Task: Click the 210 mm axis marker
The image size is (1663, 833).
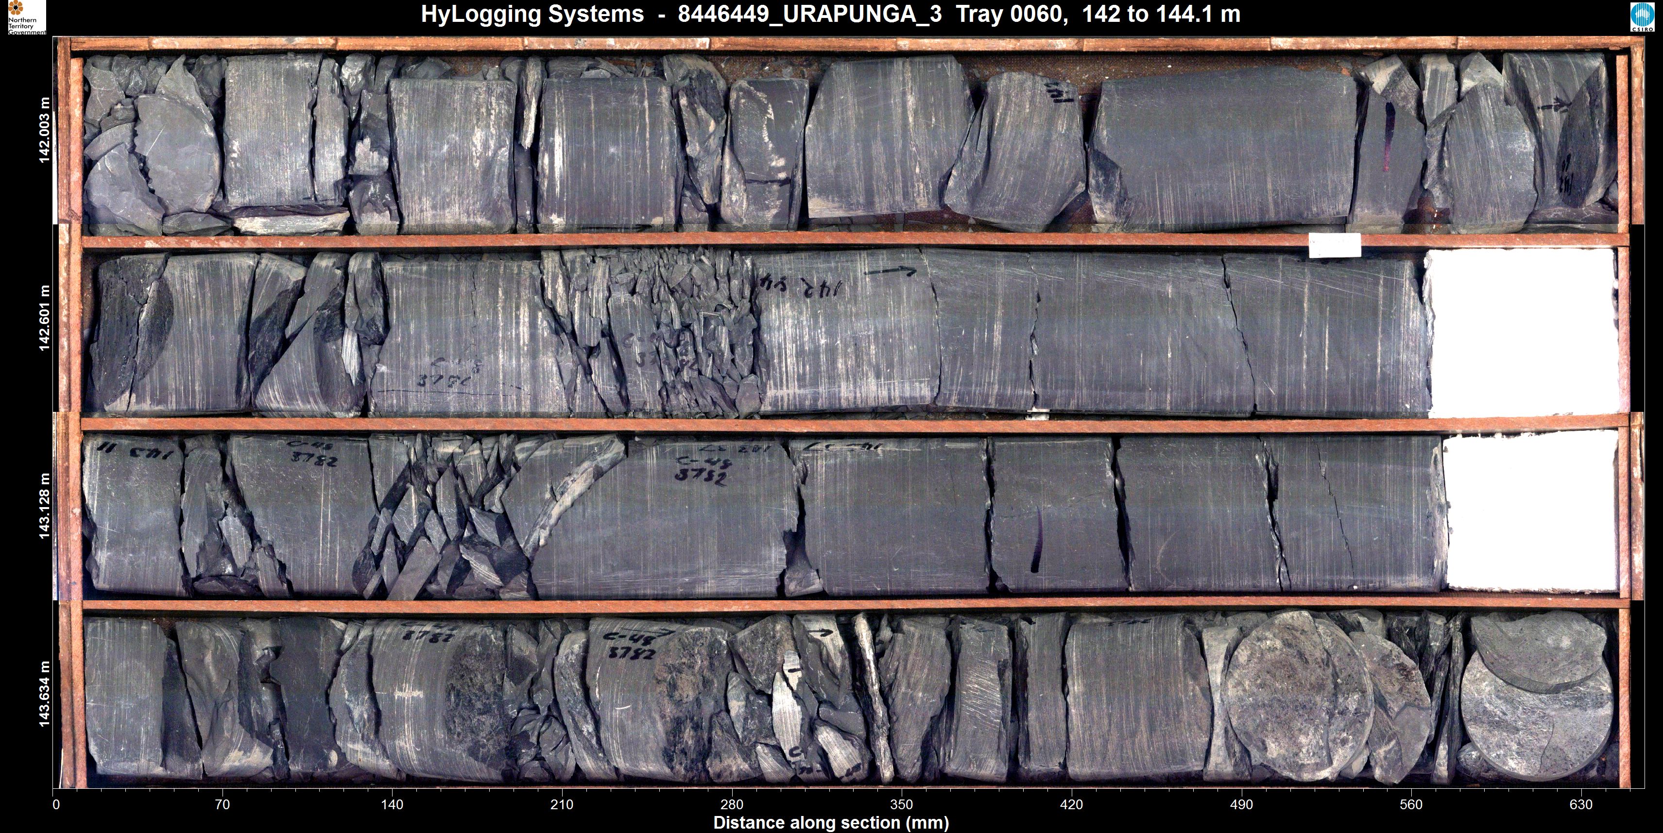Action: [562, 805]
